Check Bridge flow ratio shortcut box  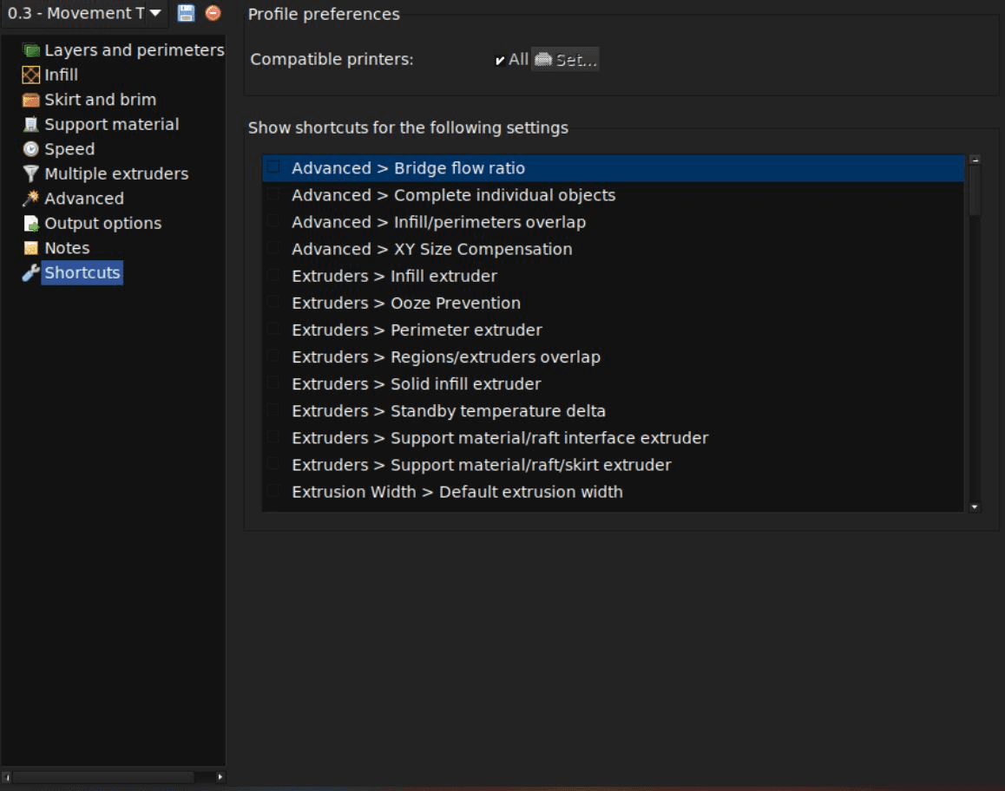point(273,167)
